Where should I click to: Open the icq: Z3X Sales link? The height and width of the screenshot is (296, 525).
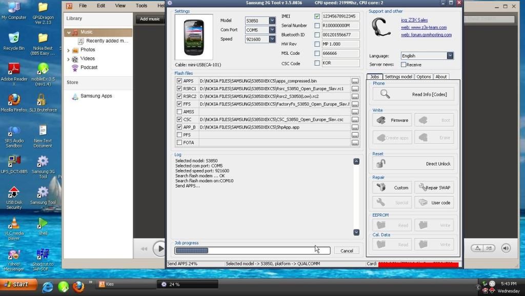[x=414, y=20]
